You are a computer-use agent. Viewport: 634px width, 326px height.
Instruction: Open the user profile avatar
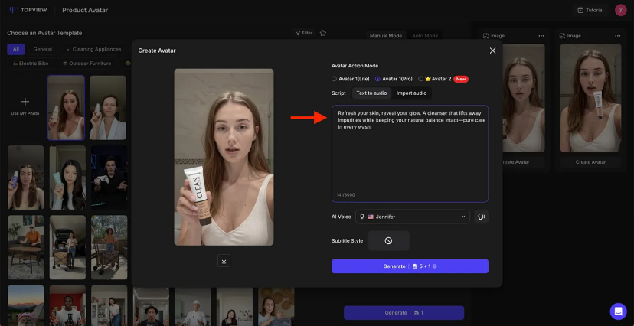621,10
